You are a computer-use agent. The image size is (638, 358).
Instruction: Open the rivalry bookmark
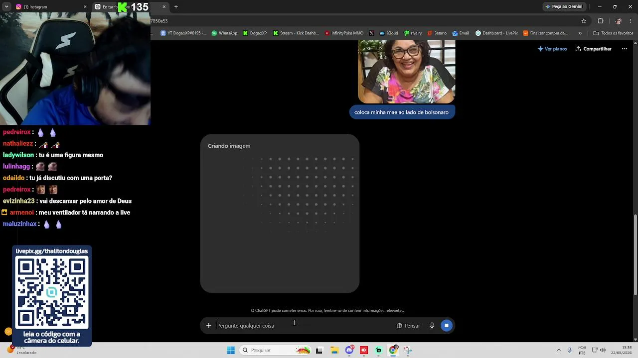point(413,33)
